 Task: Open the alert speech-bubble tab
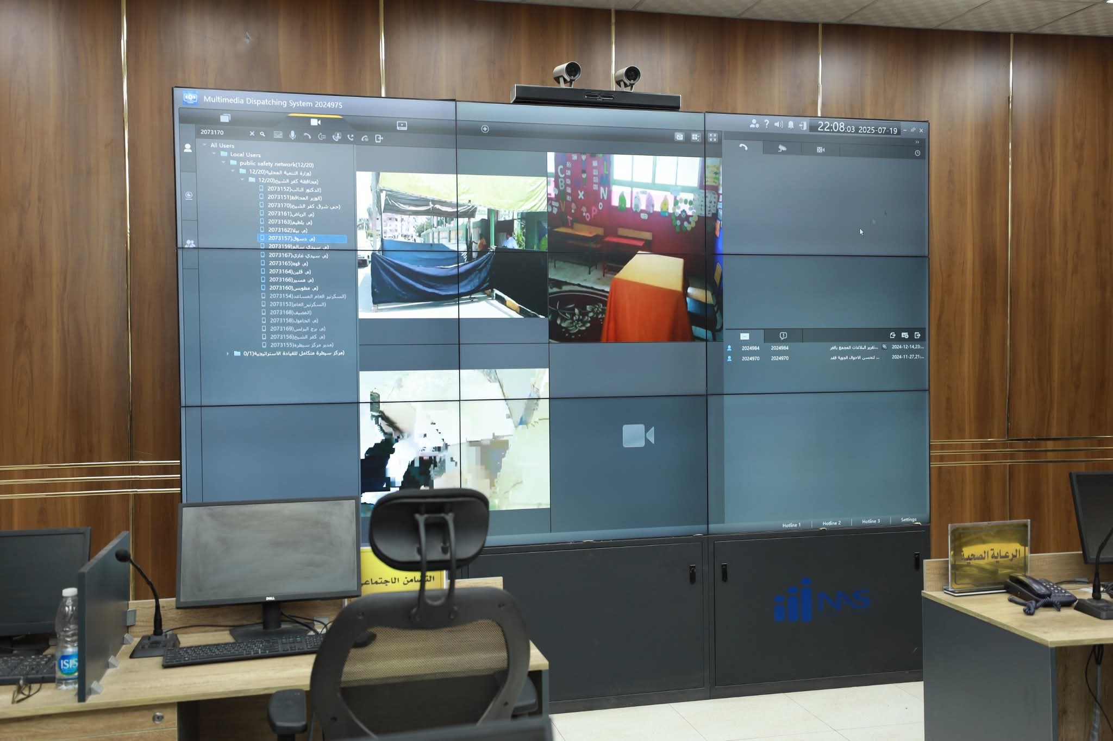[x=783, y=336]
